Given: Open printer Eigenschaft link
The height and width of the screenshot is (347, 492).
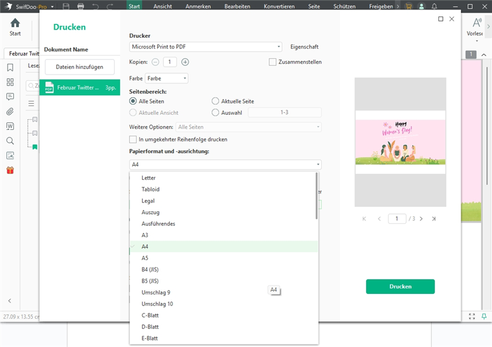Looking at the screenshot, I should pyautogui.click(x=304, y=47).
